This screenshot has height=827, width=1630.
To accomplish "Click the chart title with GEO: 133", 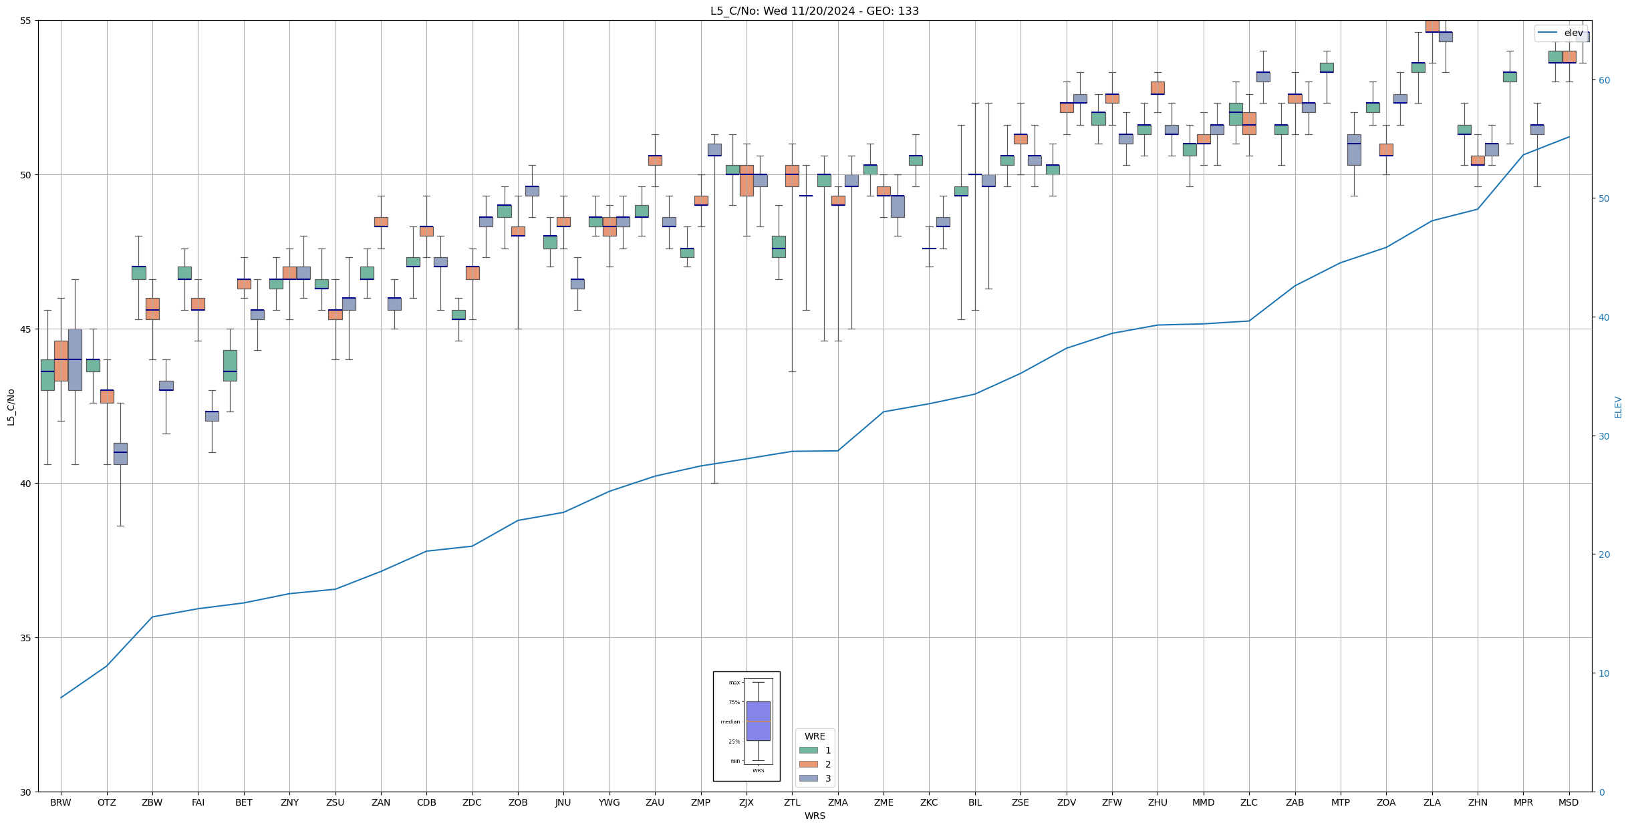I will click(814, 11).
